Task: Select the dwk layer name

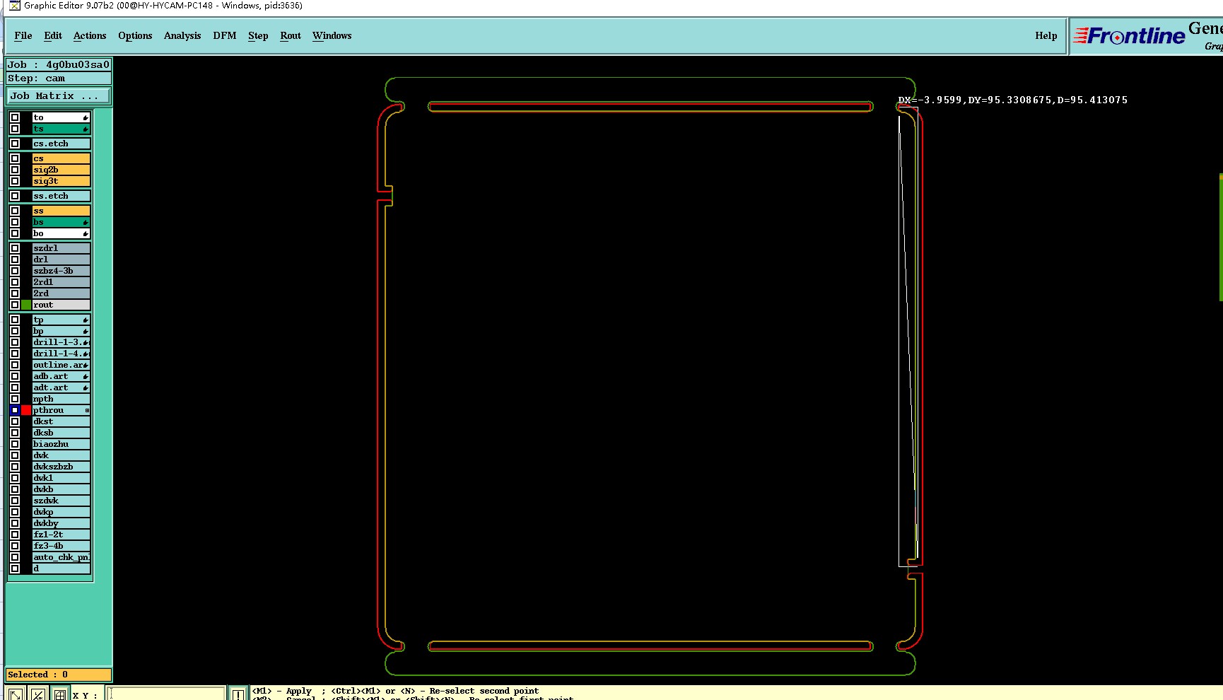Action: (62, 455)
